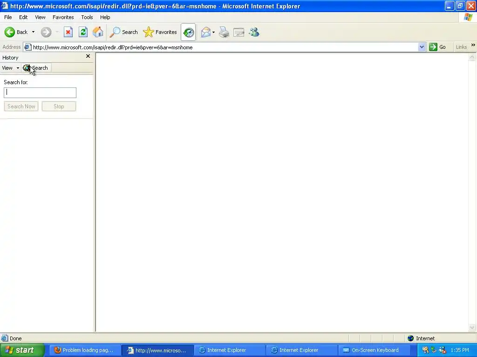The height and width of the screenshot is (357, 477).
Task: Open the Tools menu
Action: 87,17
